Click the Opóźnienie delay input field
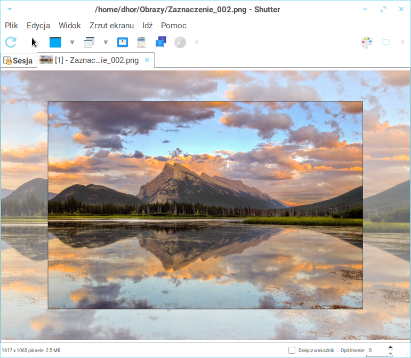The width and height of the screenshot is (411, 358). point(376,351)
